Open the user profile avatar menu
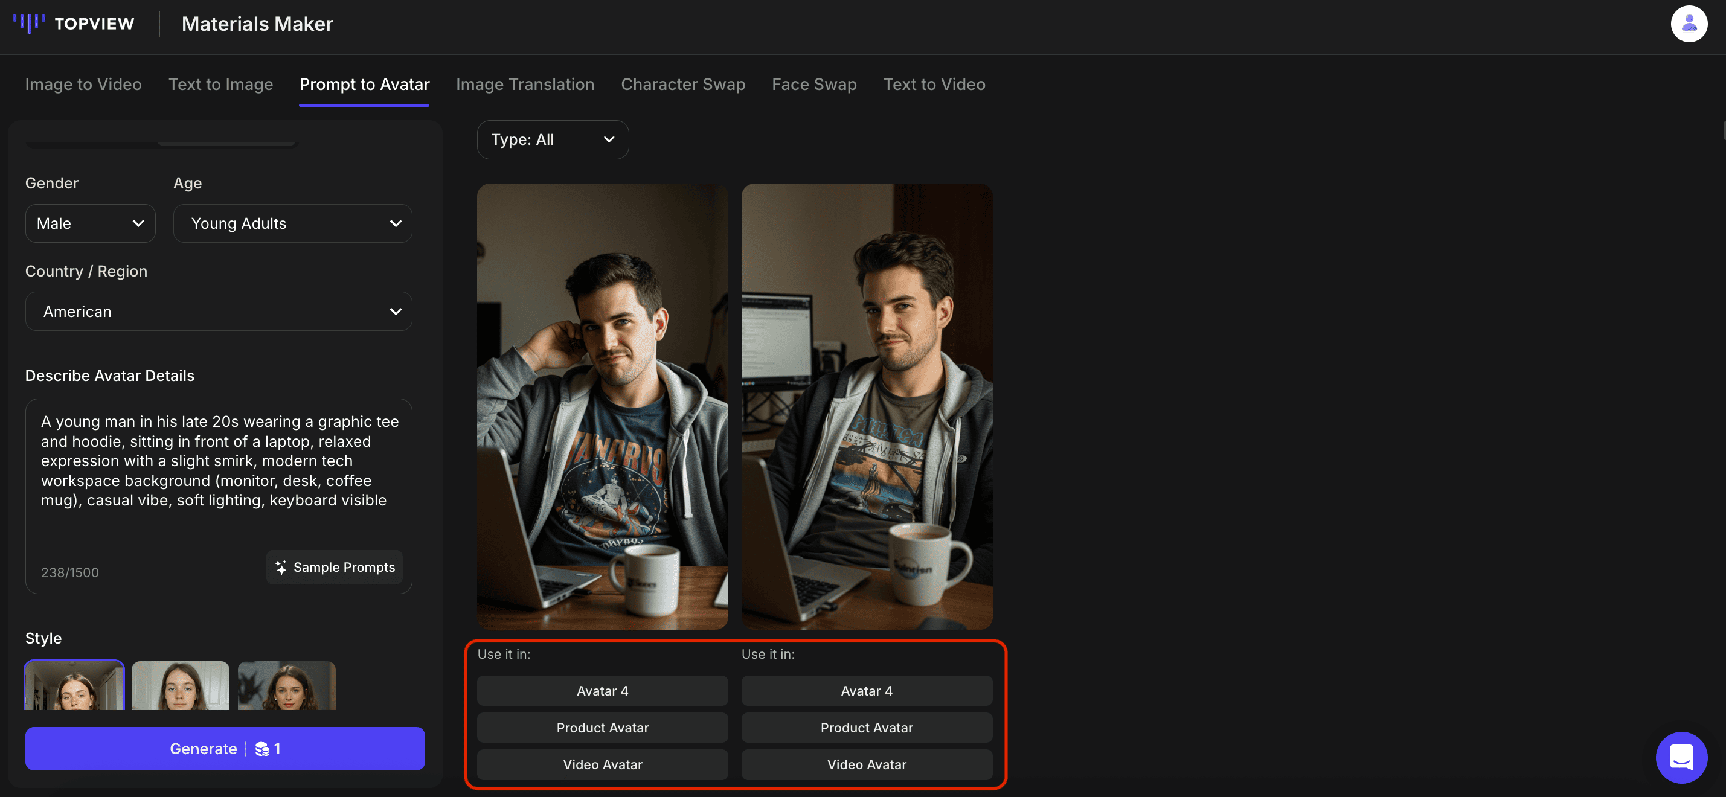1726x797 pixels. 1689,24
